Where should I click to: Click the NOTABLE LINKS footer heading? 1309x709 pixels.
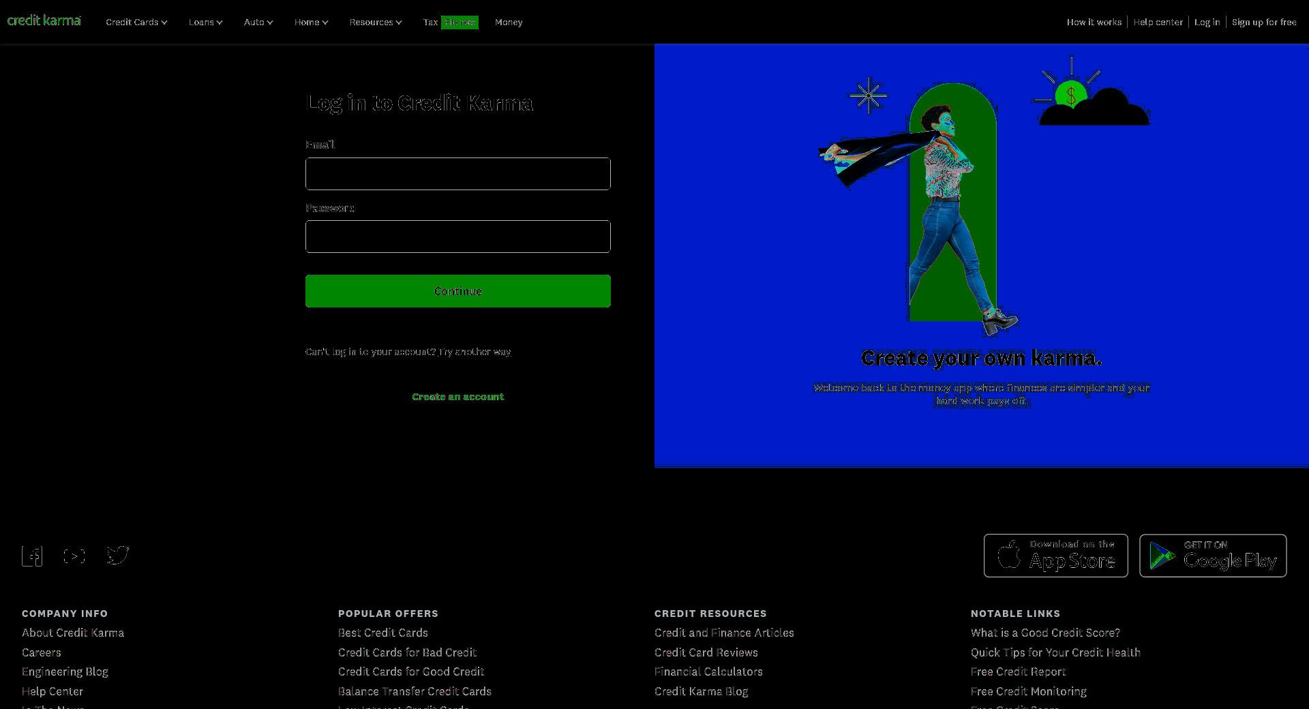1015,614
